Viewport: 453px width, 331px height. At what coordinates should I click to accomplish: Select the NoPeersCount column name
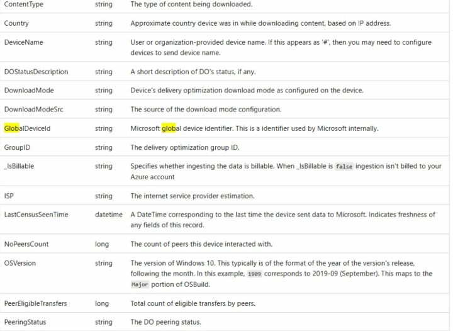26,244
